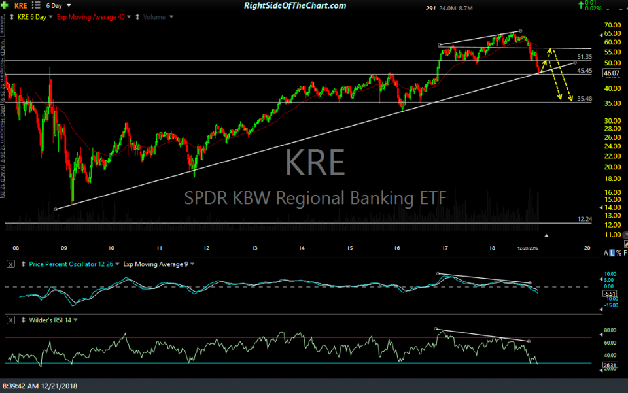Image resolution: width=628 pixels, height=393 pixels.
Task: Toggle logarithmic scale with the L button
Action: pyautogui.click(x=612, y=252)
